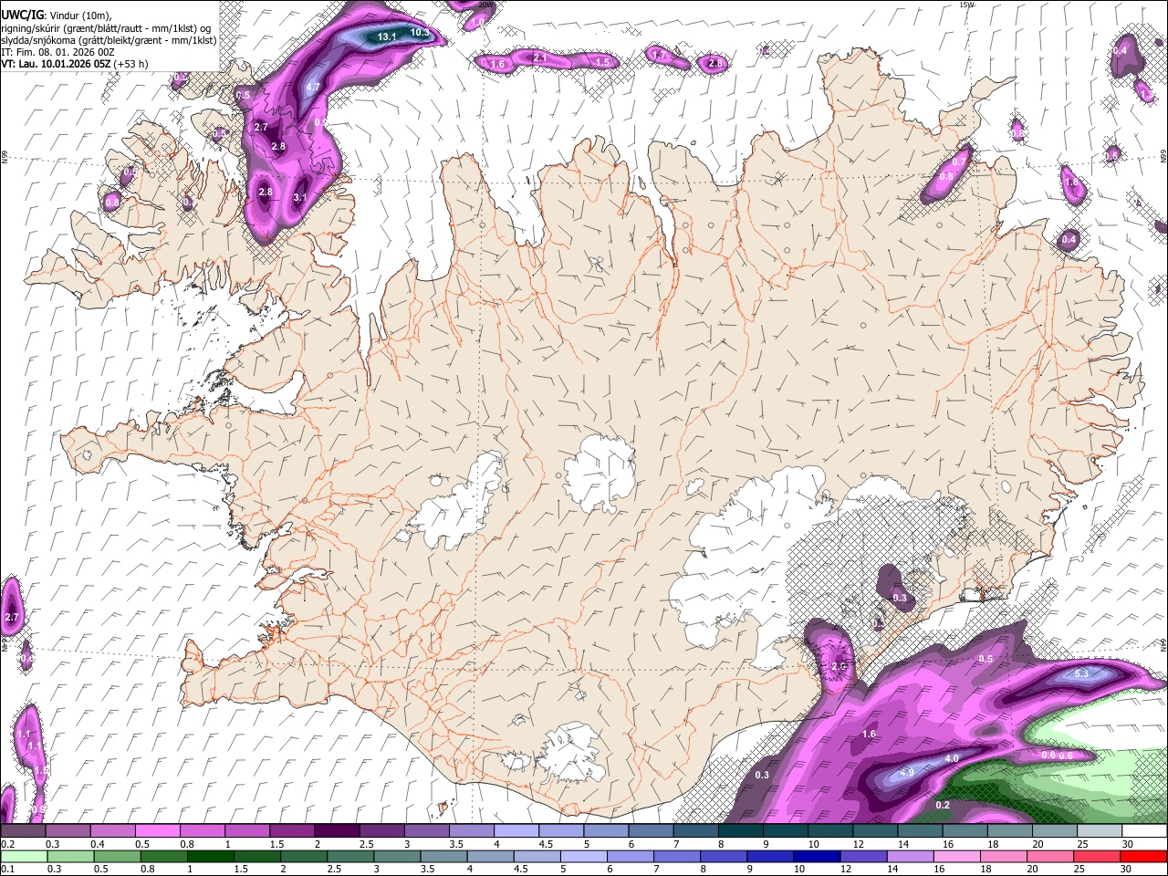Click the 2.1 value north of Iceland
Viewport: 1168px width, 876px height.
click(x=540, y=58)
